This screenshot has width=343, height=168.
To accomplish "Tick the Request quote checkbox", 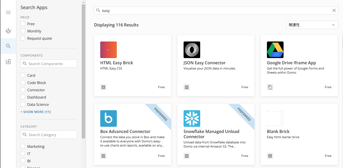I will (x=23, y=38).
